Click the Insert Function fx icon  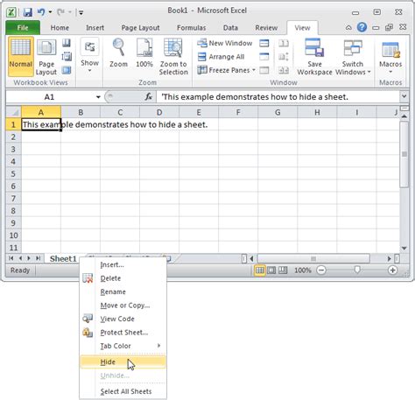[x=148, y=96]
